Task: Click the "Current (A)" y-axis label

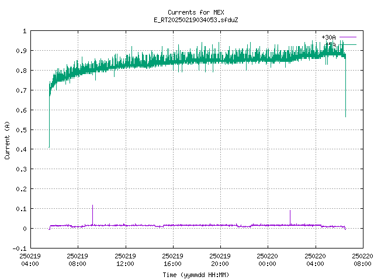Action: tap(7, 140)
